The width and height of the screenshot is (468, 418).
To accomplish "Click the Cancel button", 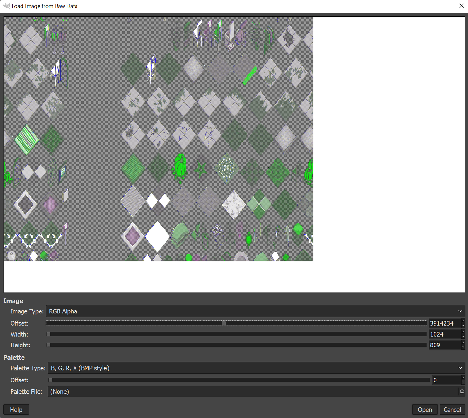I will pos(452,409).
